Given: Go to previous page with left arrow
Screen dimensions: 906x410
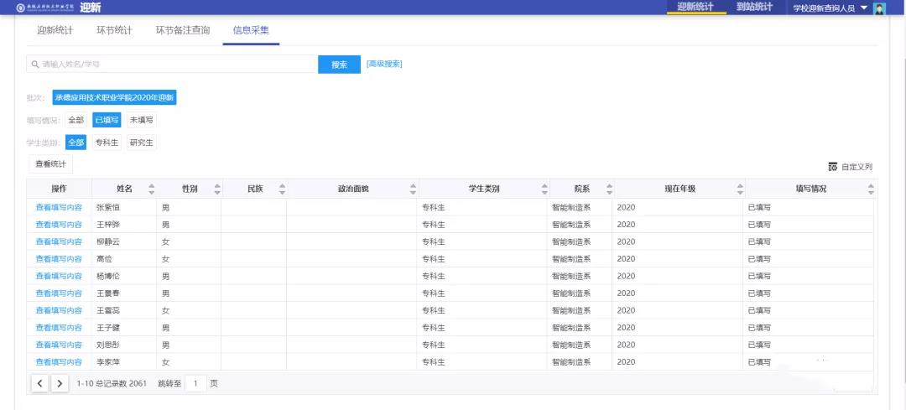Looking at the screenshot, I should [x=39, y=383].
